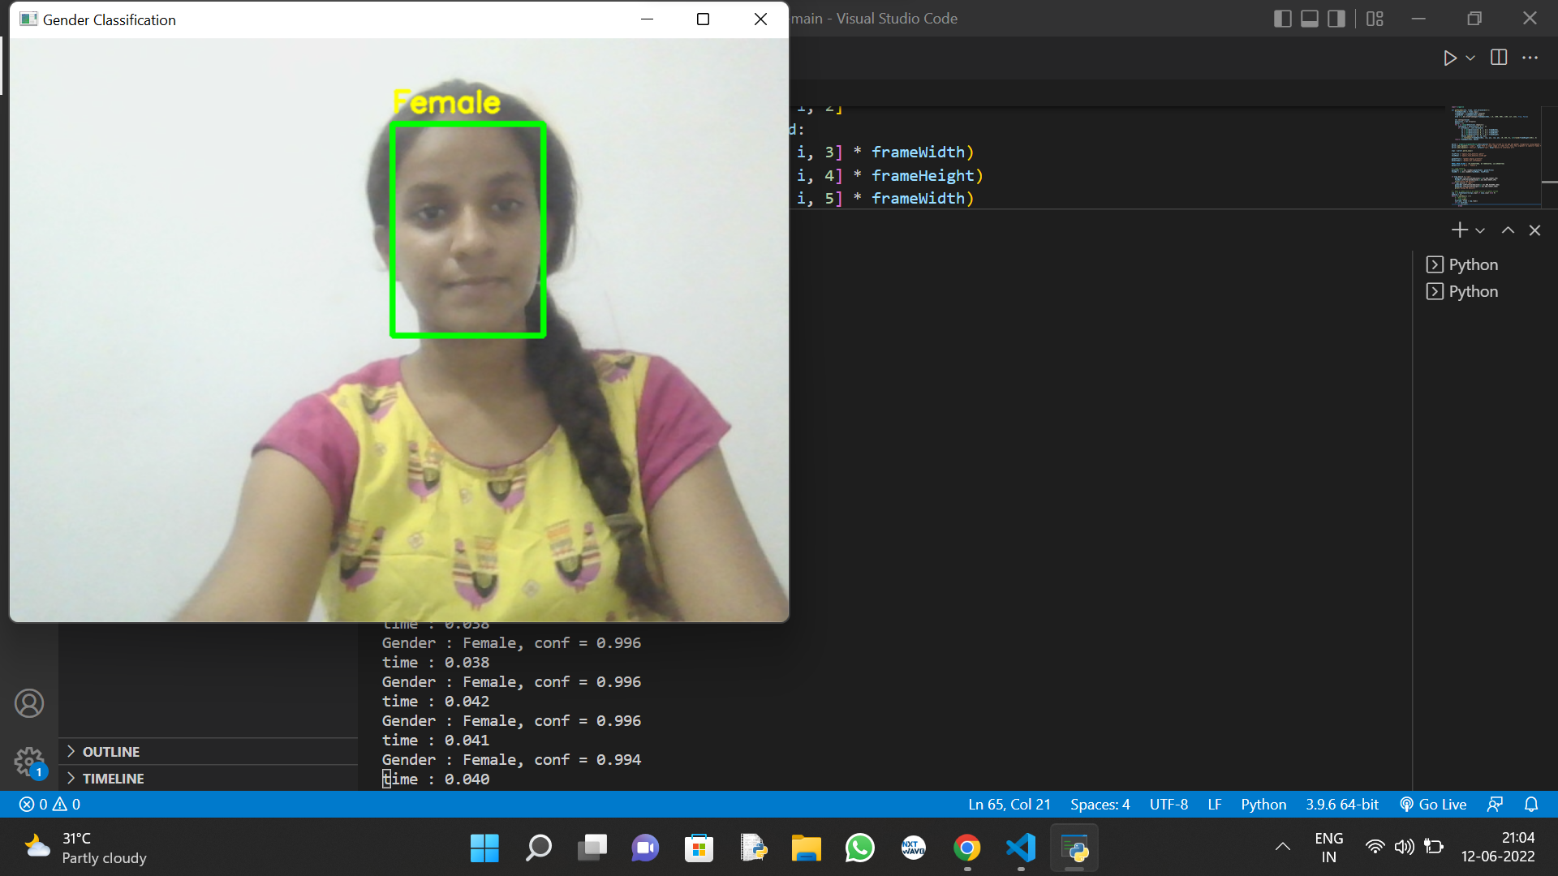
Task: Toggle the bottom panel visibility
Action: point(1309,18)
